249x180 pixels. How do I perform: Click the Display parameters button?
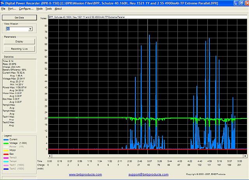point(19,41)
